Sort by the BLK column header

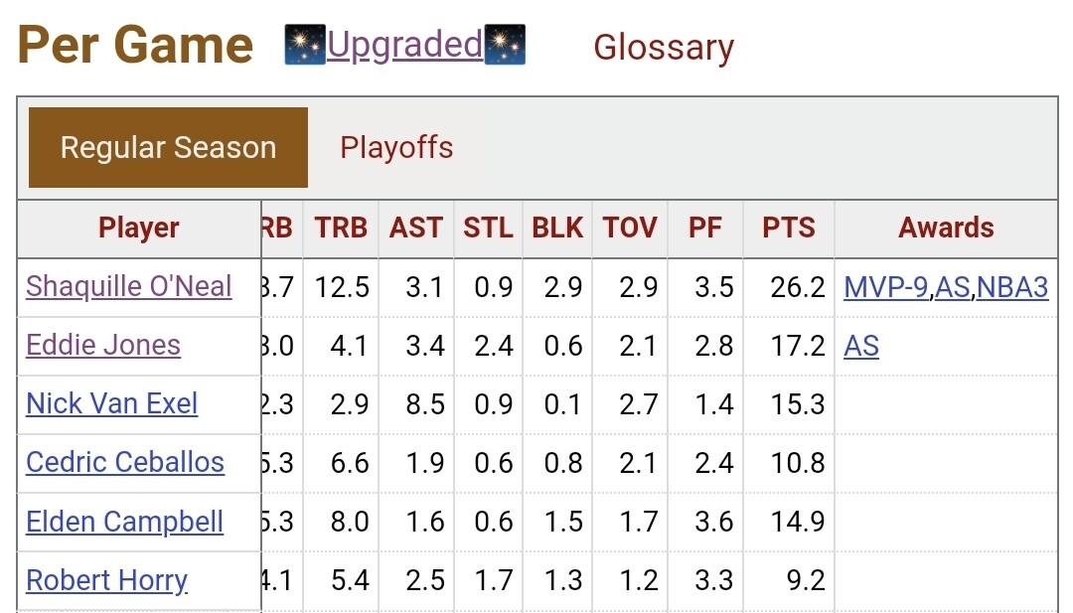point(557,228)
